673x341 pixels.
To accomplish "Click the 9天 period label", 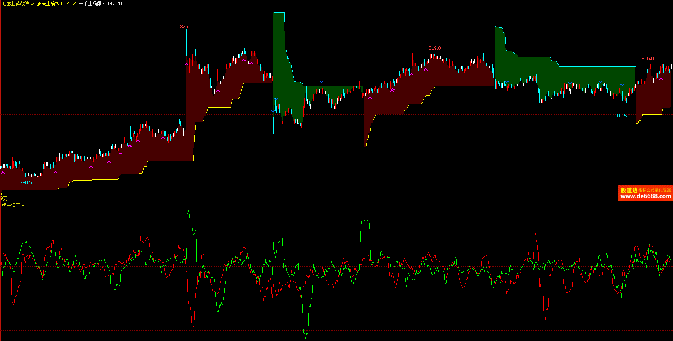I will 4,198.
